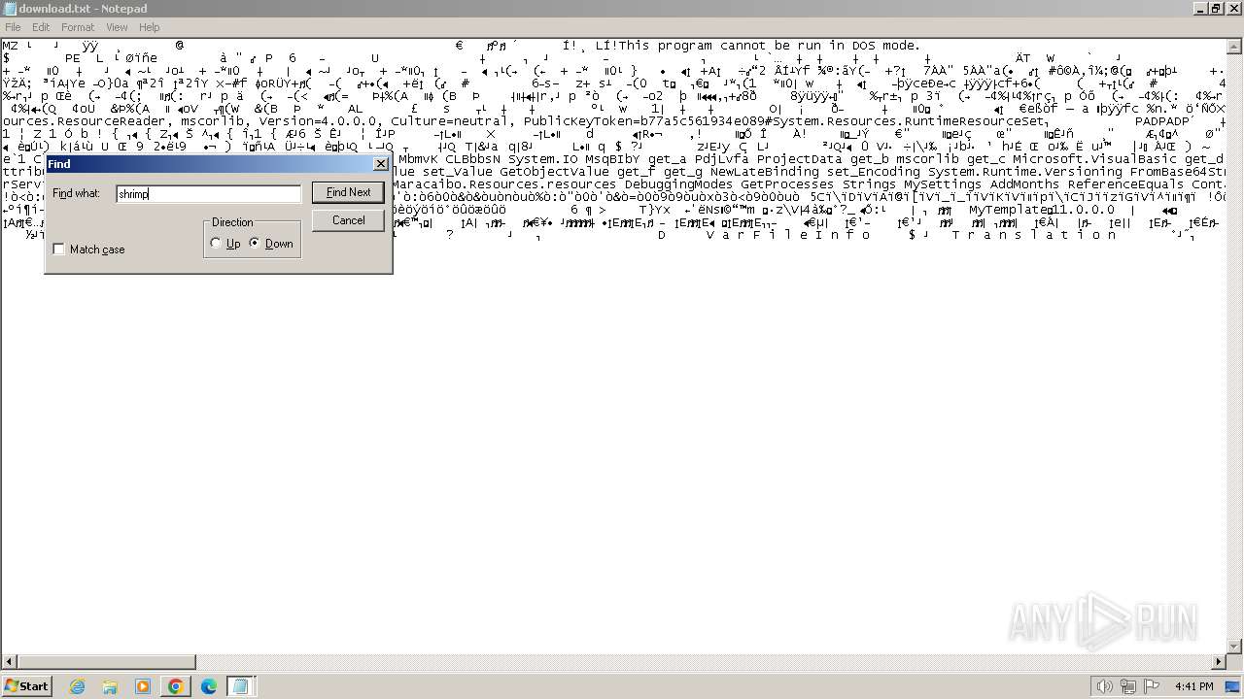Select the Notepad taskbar button
Screen dimensions: 1244x699
[241, 686]
